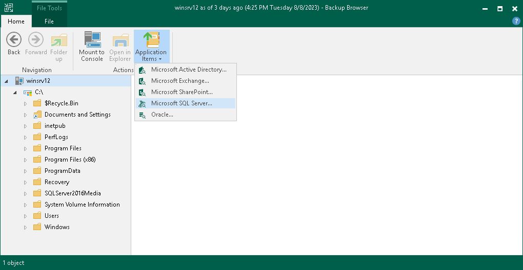The width and height of the screenshot is (523, 270).
Task: Expand the Windows folder node
Action: tap(25, 228)
